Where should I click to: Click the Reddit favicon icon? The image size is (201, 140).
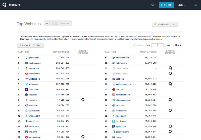26,105
